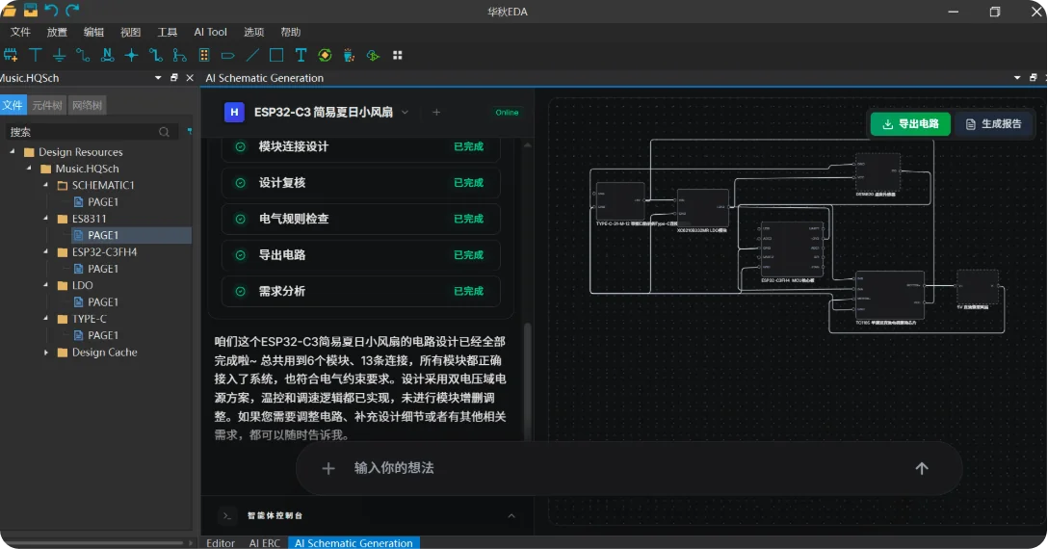Click the 生成报告 button

[x=993, y=123]
